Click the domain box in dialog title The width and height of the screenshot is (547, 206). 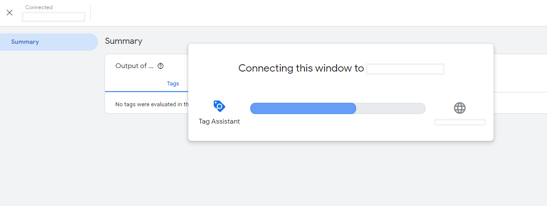(405, 69)
